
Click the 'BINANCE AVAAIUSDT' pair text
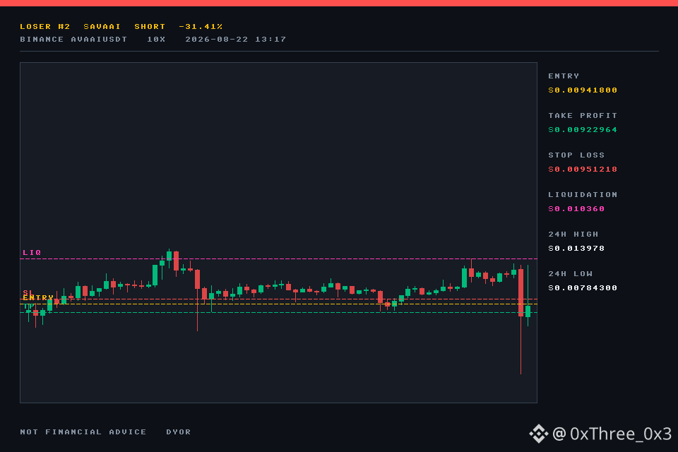tap(73, 40)
